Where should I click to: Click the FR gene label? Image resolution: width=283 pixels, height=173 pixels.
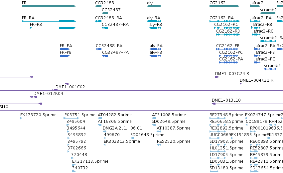[x=24, y=3]
